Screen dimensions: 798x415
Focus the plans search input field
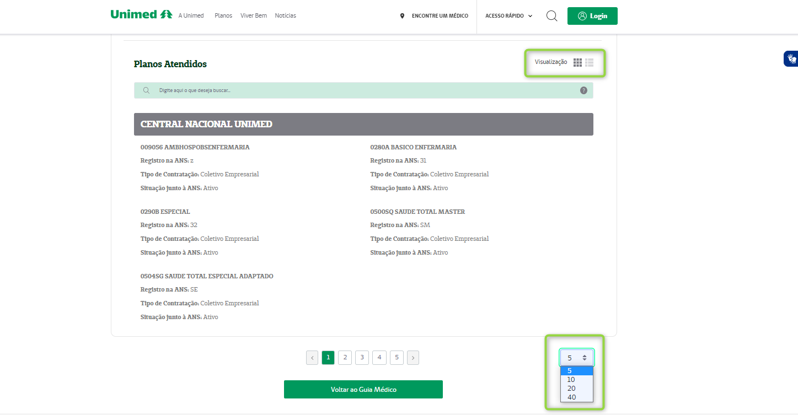363,90
